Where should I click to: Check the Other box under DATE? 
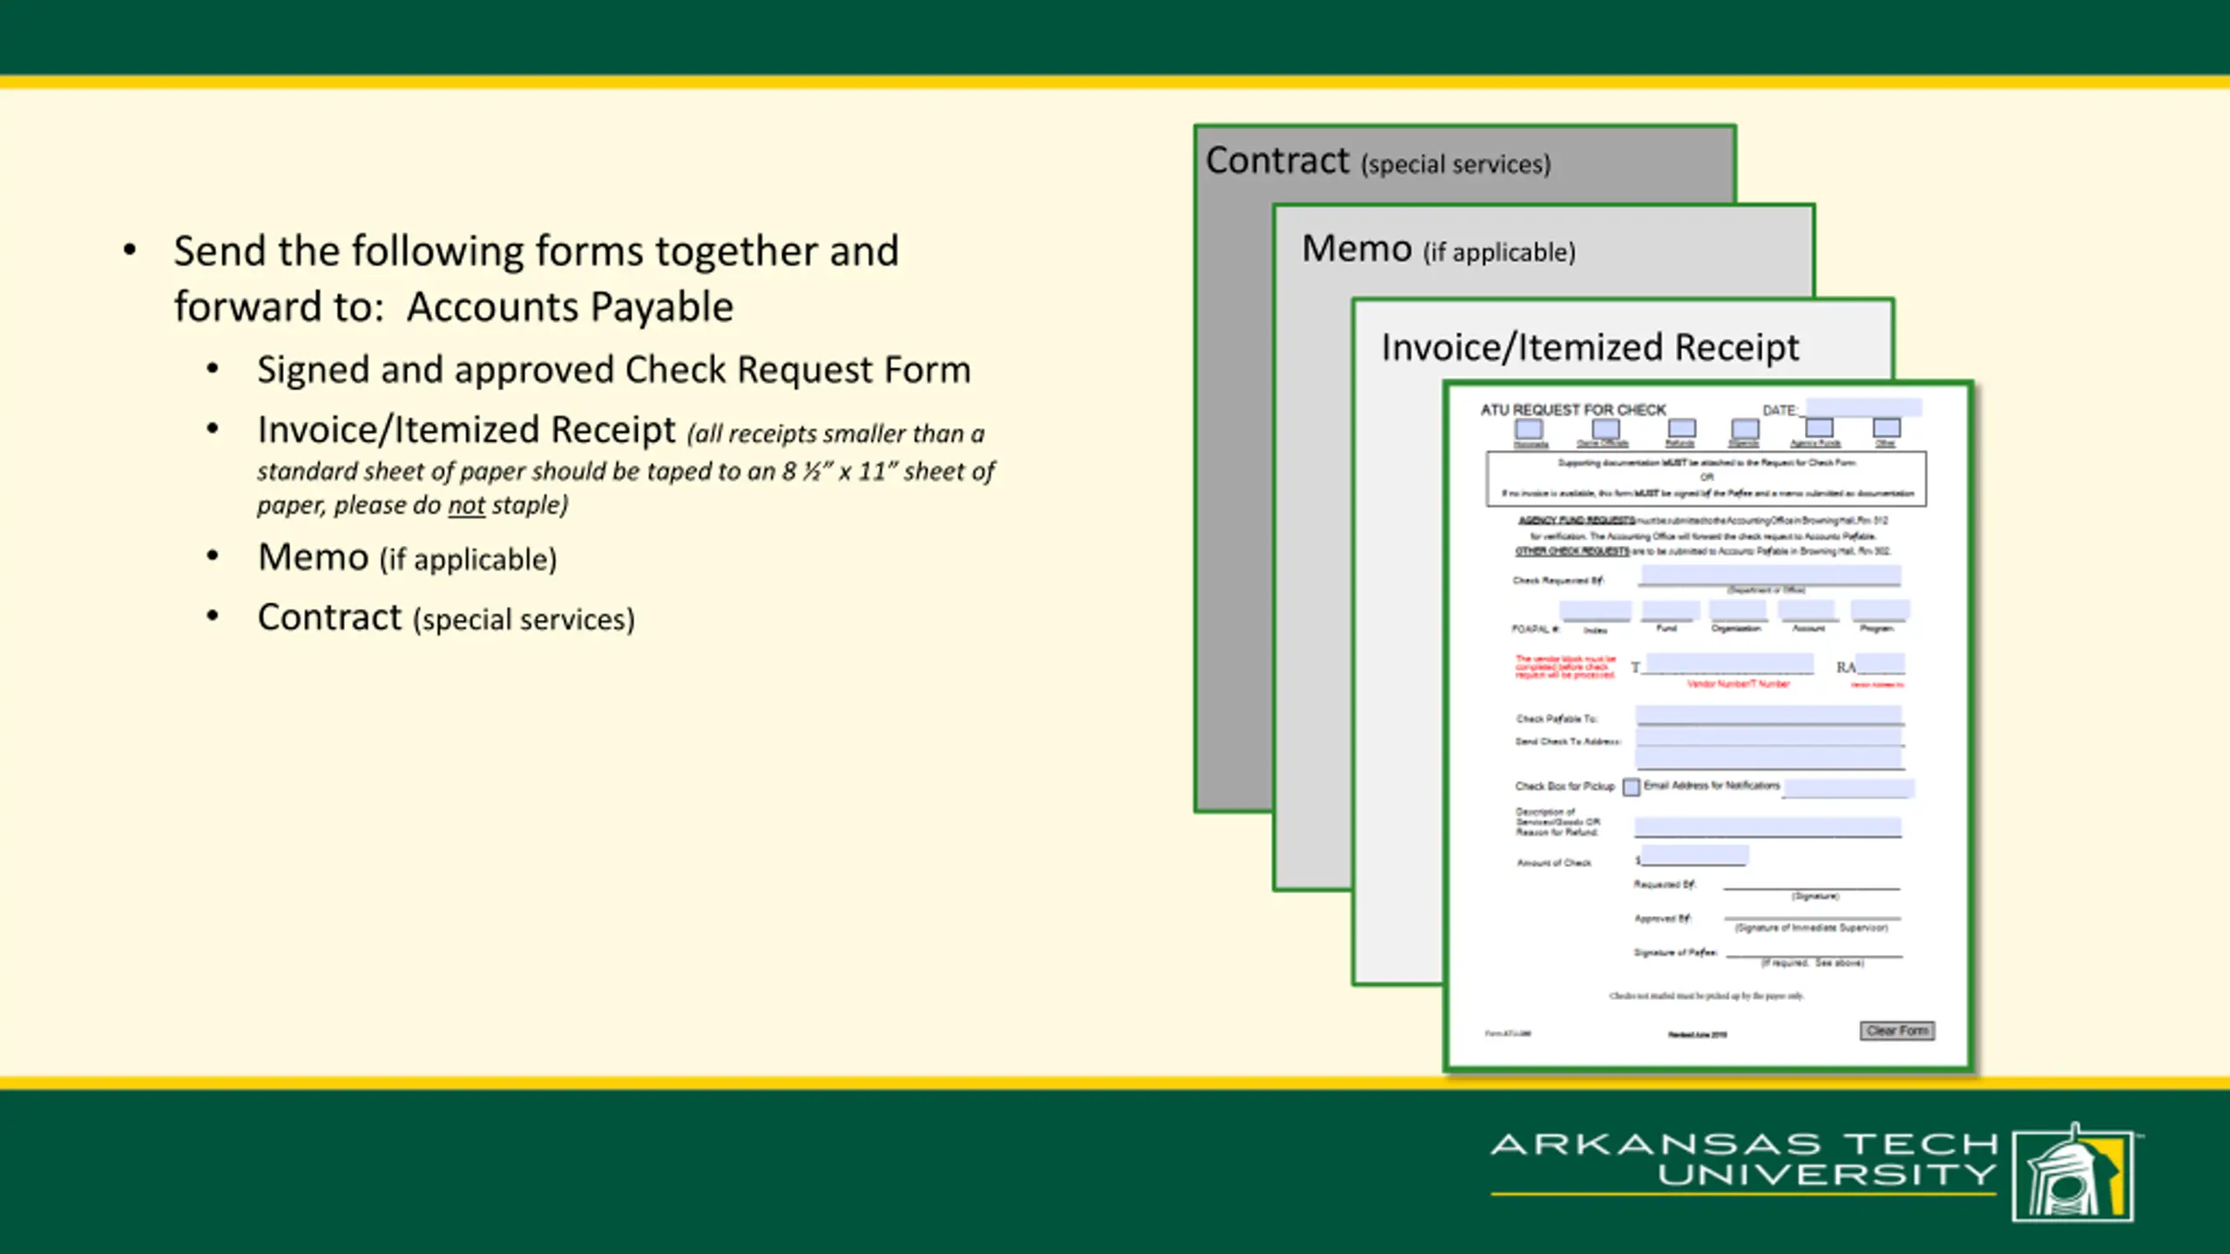[1887, 428]
